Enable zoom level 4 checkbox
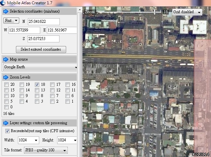This screenshot has width=211, height=157. (x=22, y=101)
